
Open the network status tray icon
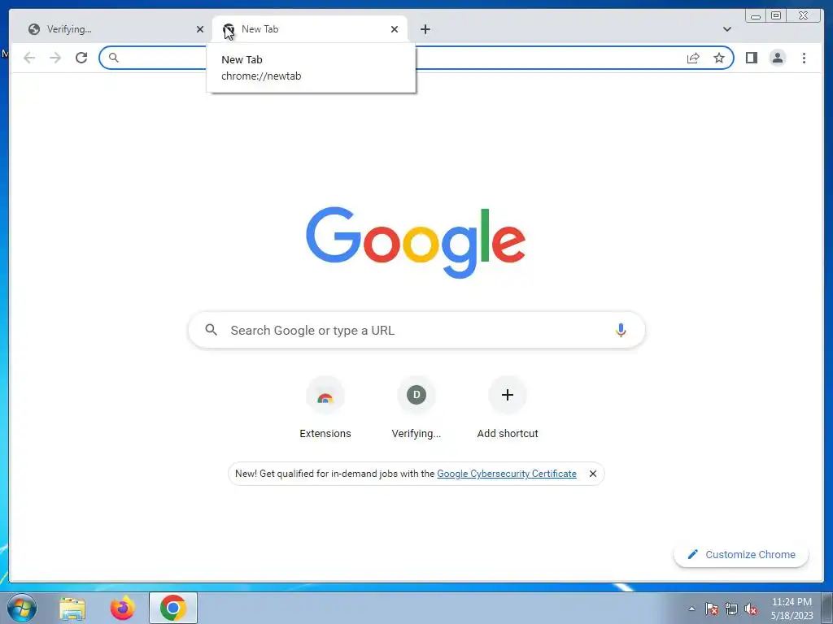(731, 609)
